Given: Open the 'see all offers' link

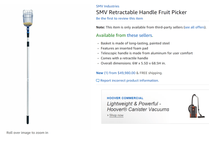Looking at the screenshot, I should [194, 27].
